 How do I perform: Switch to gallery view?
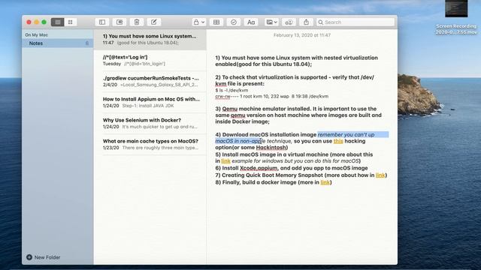pyautogui.click(x=70, y=22)
